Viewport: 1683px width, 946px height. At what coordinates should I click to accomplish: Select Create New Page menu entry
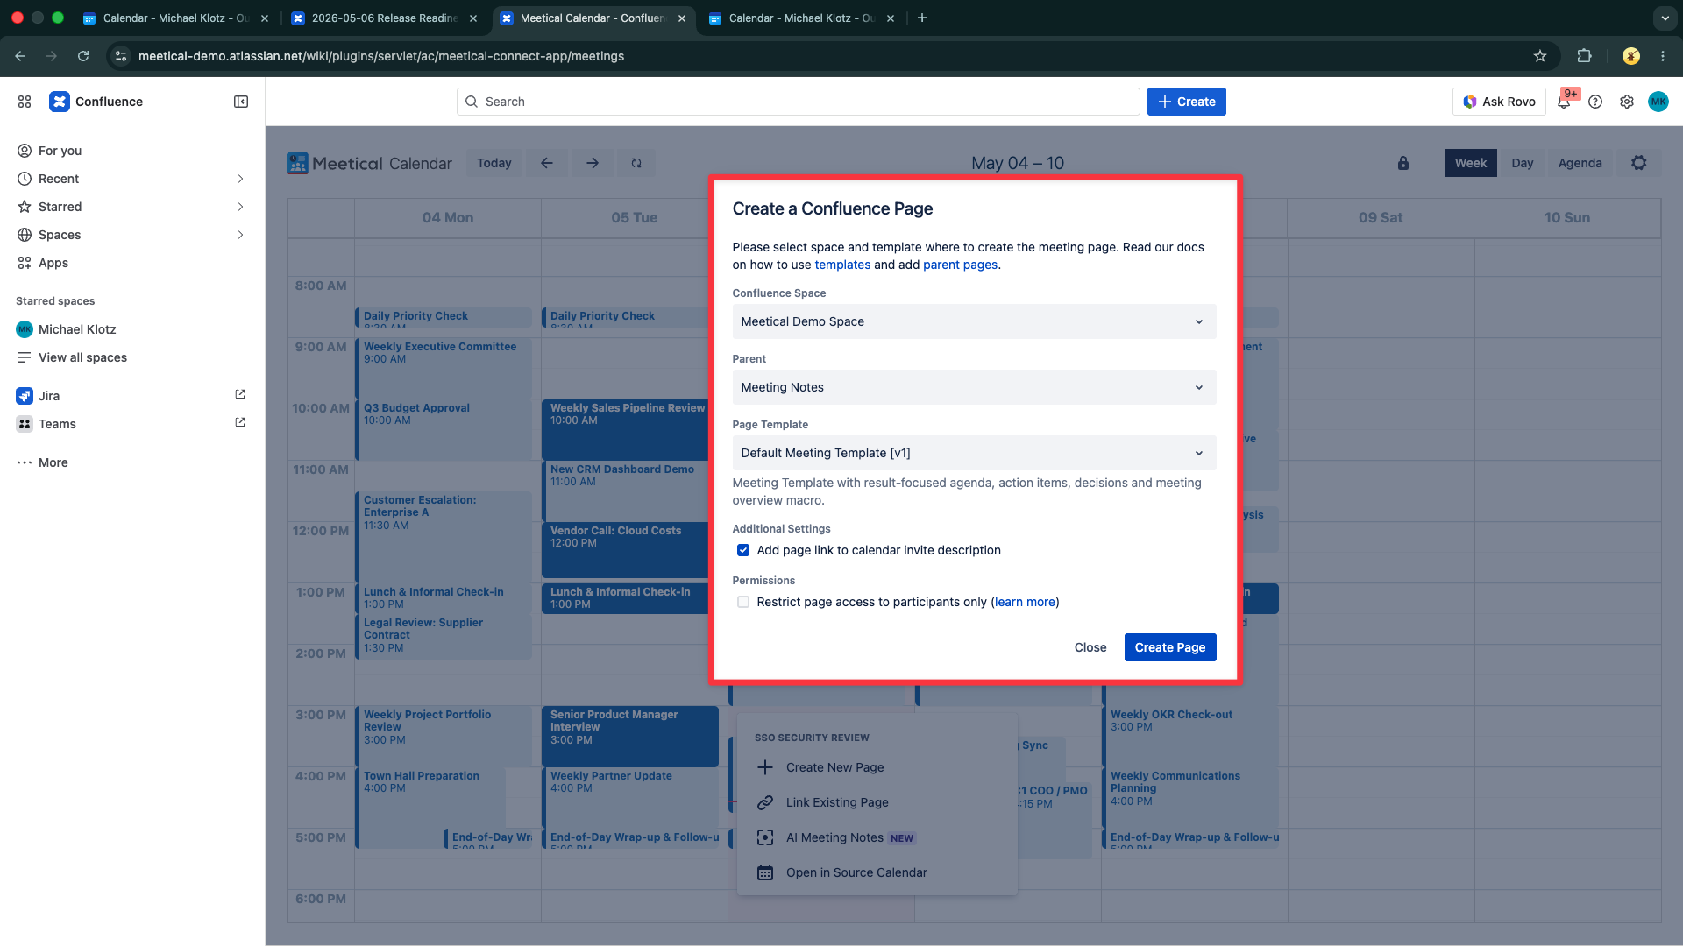(877, 767)
